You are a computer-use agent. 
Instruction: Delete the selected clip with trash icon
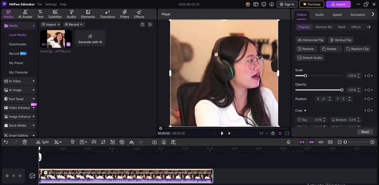click(x=25, y=142)
